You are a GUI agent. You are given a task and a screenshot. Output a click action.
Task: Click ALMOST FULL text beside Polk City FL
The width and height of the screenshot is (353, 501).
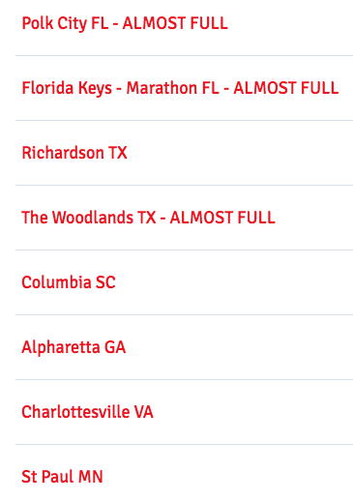175,23
